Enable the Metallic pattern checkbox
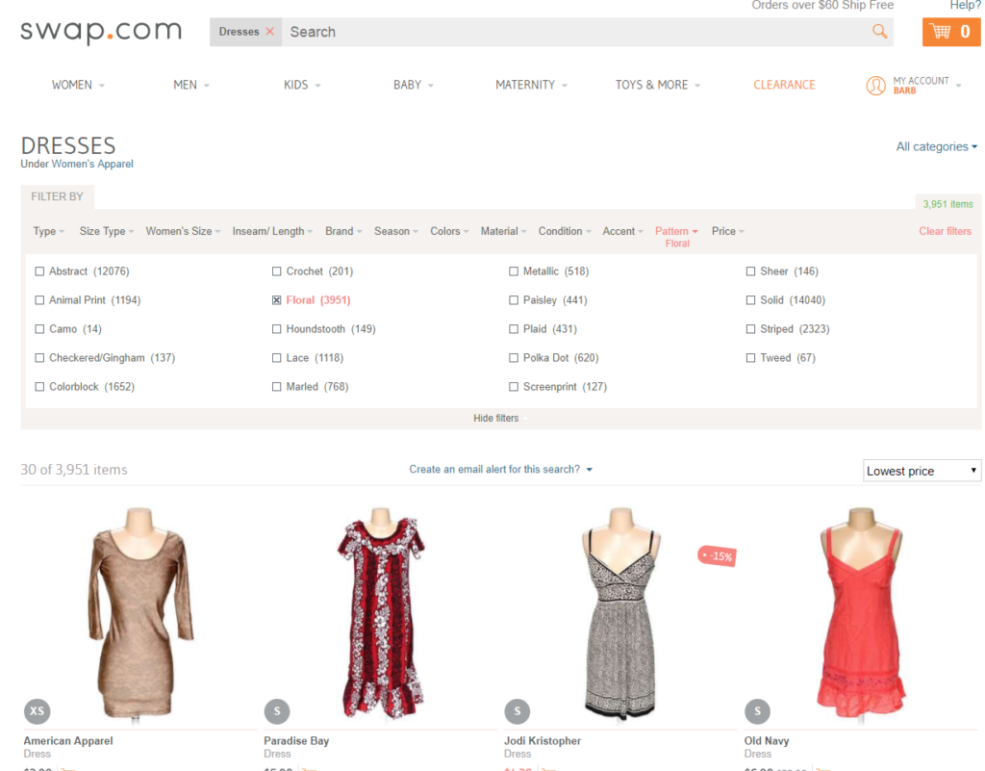 point(514,271)
